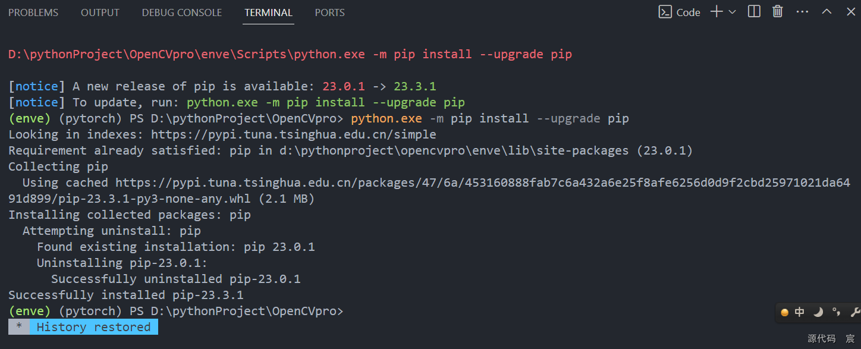The height and width of the screenshot is (349, 861).
Task: Click the red version 23.0.1 text
Action: pos(344,86)
